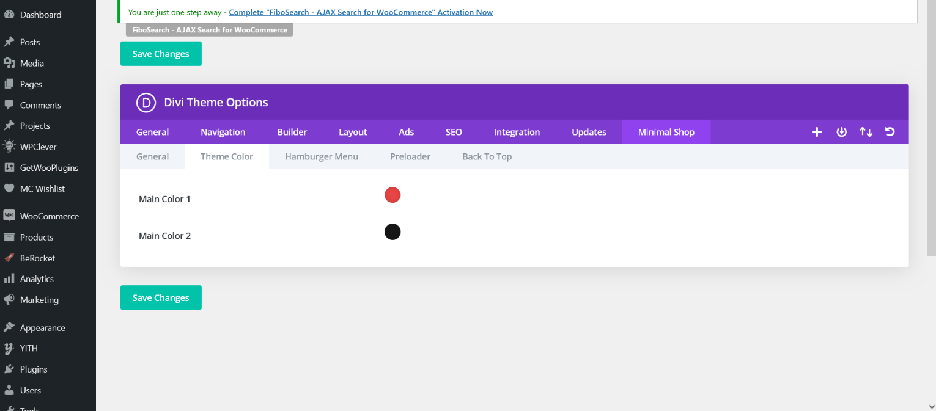Switch to the Layout tab

point(353,132)
